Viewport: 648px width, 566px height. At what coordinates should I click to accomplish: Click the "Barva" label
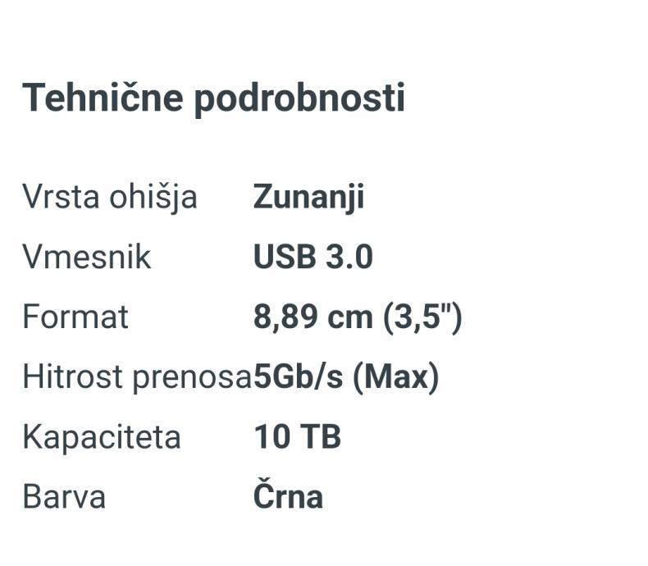tap(64, 496)
